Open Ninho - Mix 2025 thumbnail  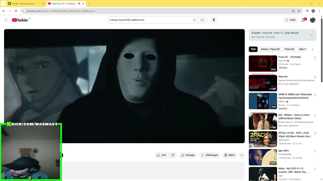point(263,174)
